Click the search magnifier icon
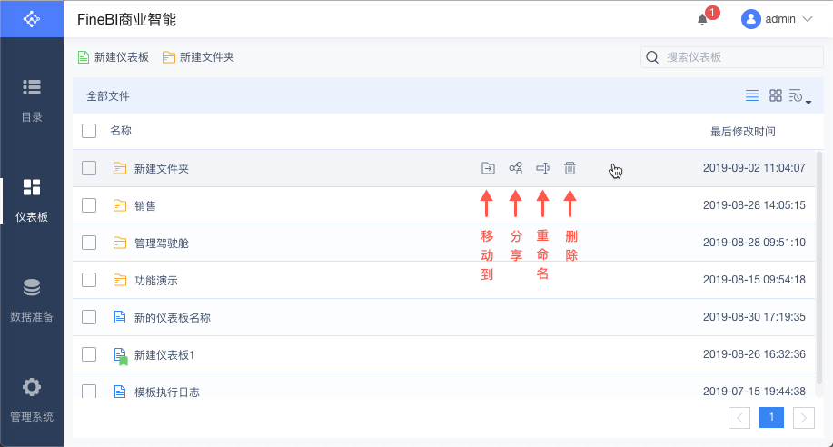The width and height of the screenshot is (833, 447). point(652,57)
